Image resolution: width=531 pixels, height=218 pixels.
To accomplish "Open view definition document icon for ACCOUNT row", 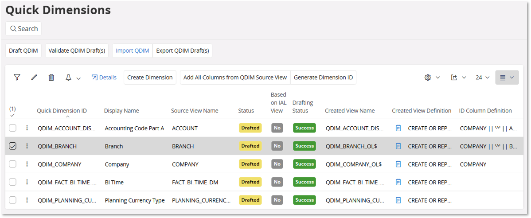I will [x=398, y=128].
